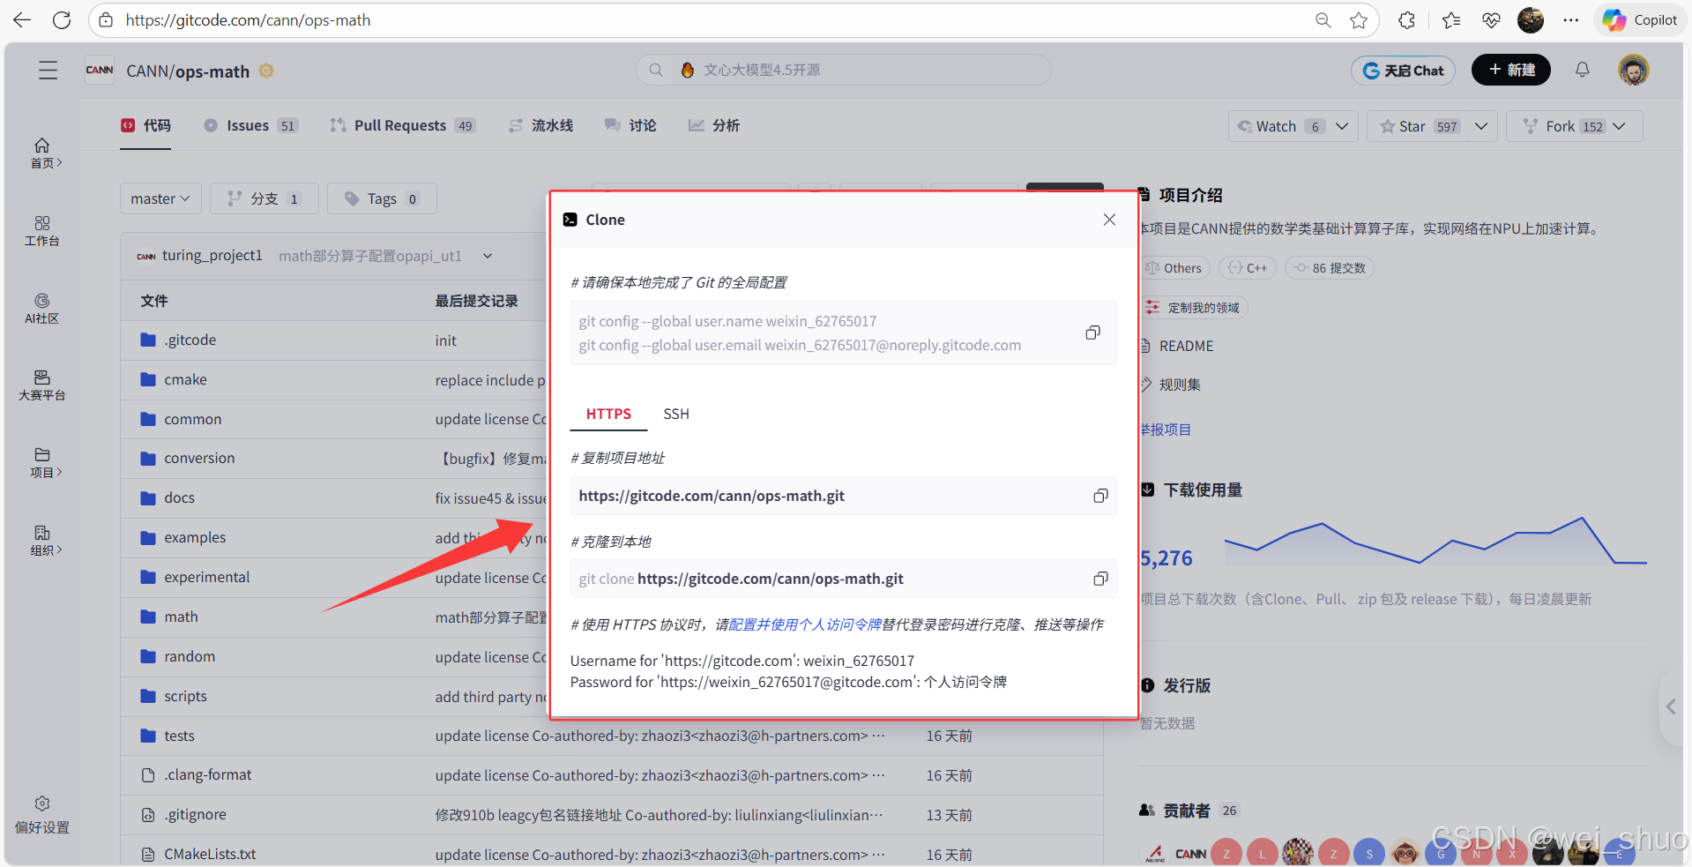
Task: Copy the git clone command
Action: 1099,579
